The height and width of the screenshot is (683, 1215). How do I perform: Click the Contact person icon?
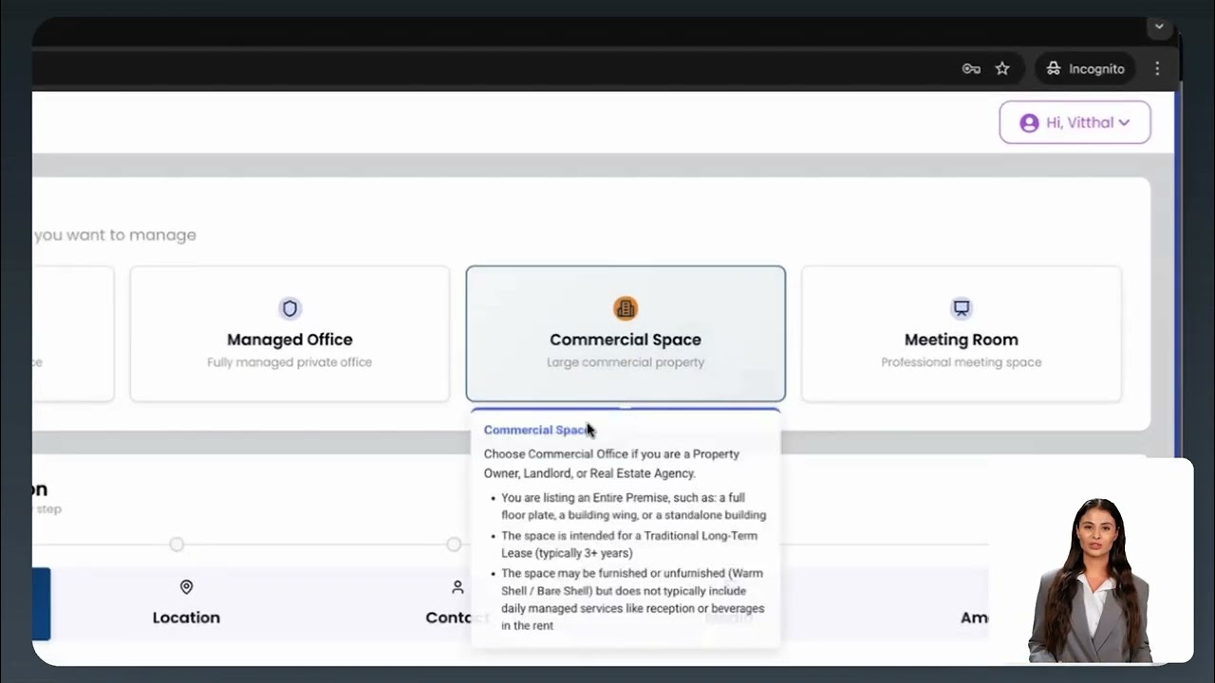point(458,587)
